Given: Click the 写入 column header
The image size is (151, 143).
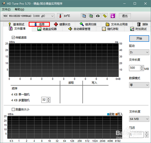Looking at the screenshot, I should pyautogui.click(x=94, y=83).
